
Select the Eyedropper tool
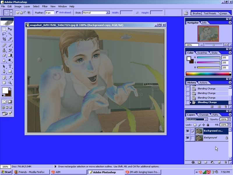[x=10, y=78]
